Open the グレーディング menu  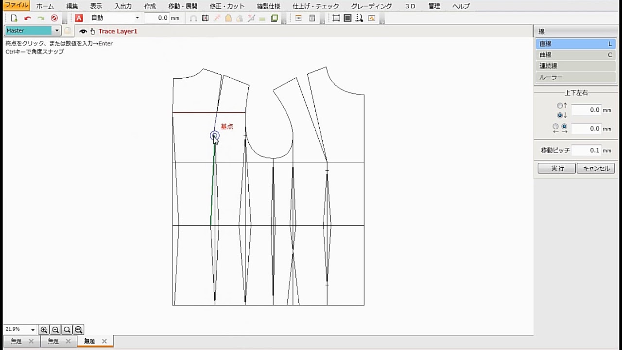pyautogui.click(x=372, y=6)
